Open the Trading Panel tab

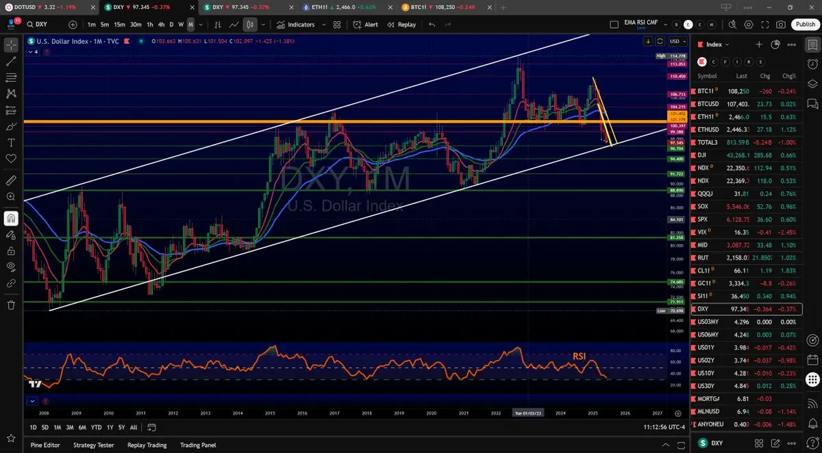[x=199, y=445]
